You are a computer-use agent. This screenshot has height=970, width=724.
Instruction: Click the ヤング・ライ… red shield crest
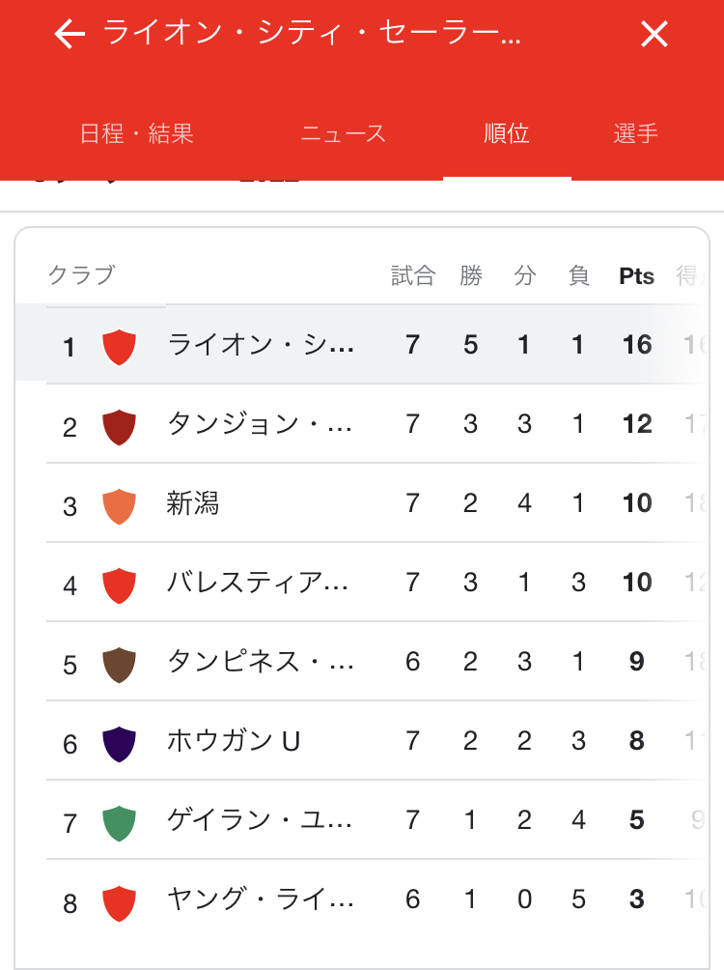point(119,902)
